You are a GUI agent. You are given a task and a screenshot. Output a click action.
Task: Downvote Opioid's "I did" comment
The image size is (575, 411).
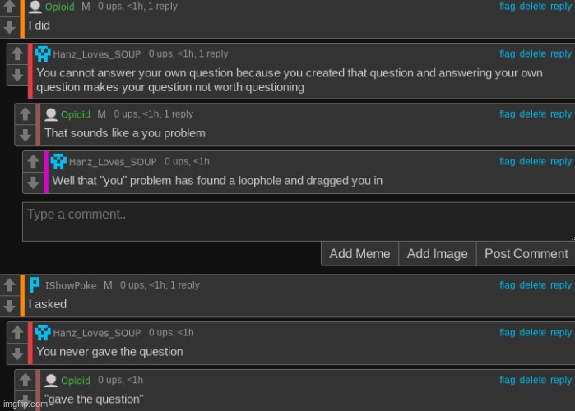tap(9, 27)
